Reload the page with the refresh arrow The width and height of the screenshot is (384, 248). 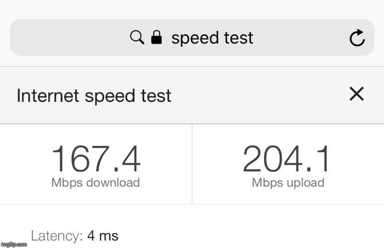[357, 37]
